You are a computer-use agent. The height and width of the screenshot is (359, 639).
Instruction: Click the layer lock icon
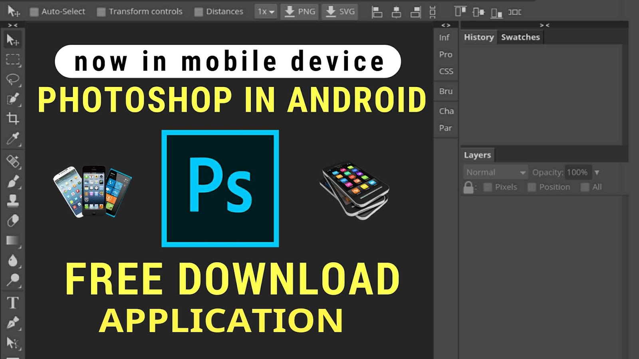[x=468, y=187]
